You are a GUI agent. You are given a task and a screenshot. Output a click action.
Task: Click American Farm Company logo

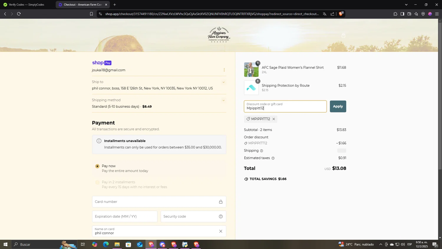click(219, 35)
